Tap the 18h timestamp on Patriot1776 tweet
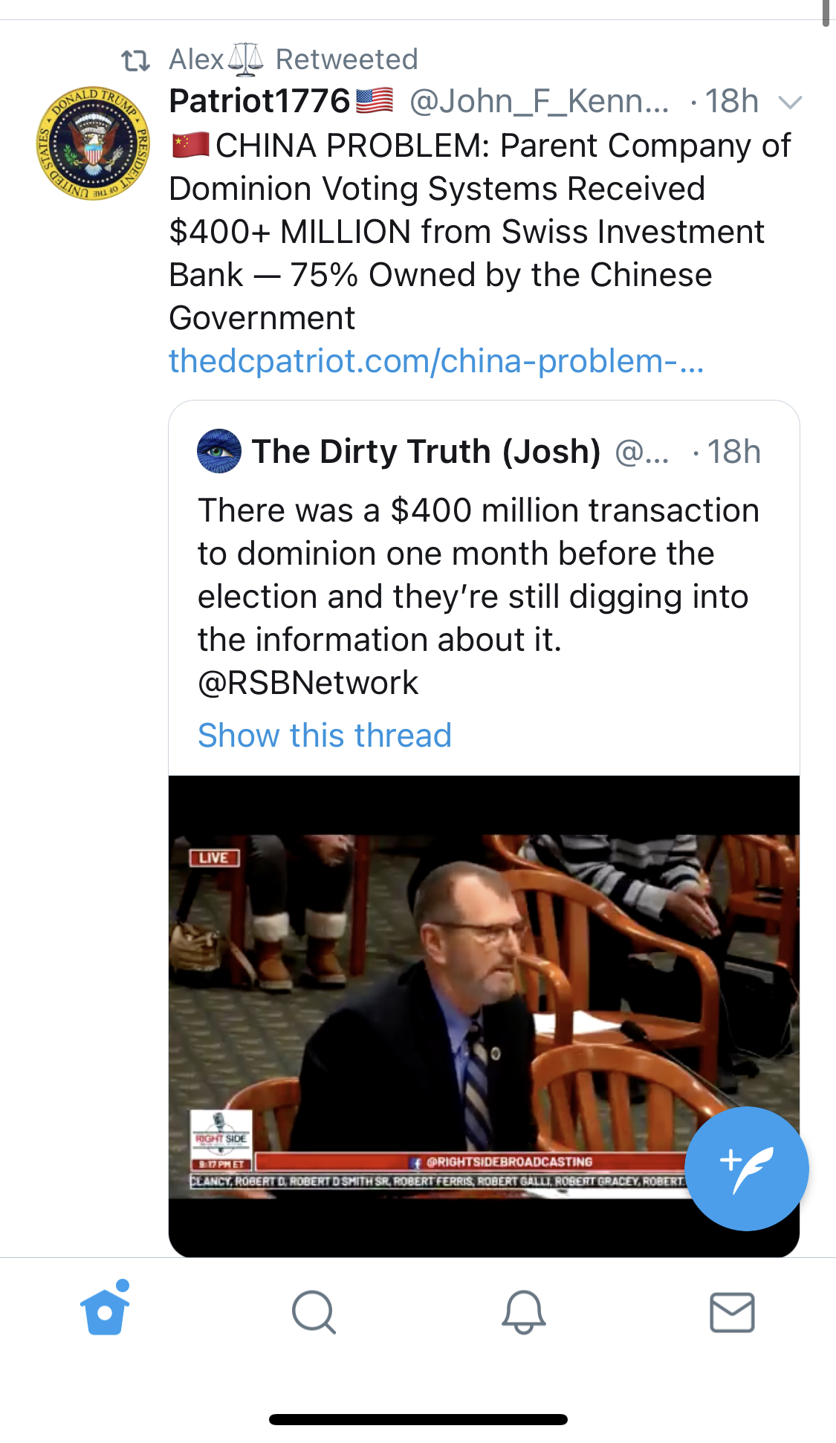This screenshot has width=836, height=1443. tap(731, 101)
